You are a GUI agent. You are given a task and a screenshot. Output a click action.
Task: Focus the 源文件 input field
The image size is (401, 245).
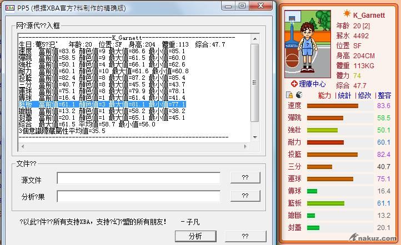(x=139, y=178)
